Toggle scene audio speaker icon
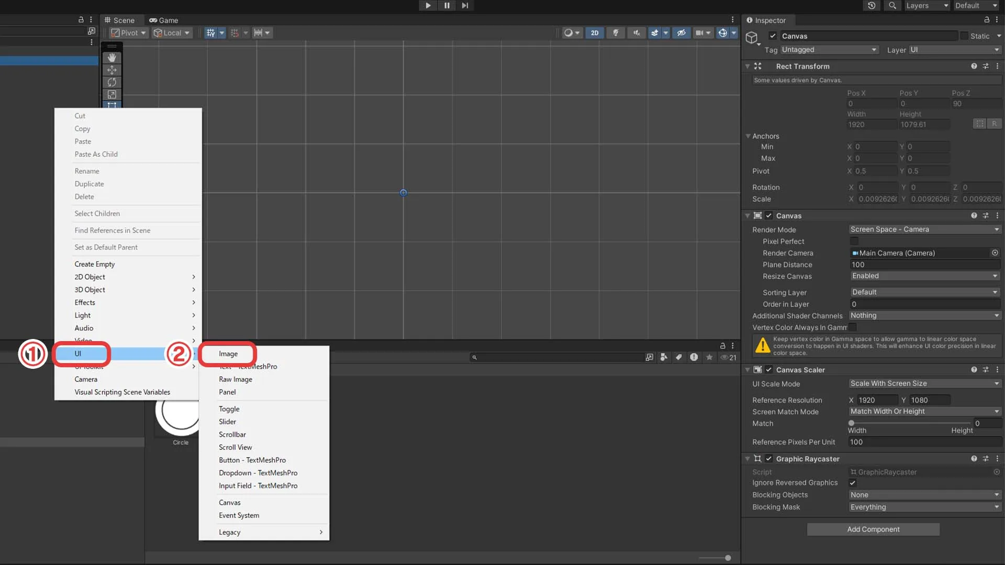Viewport: 1005px width, 565px height. pos(636,33)
